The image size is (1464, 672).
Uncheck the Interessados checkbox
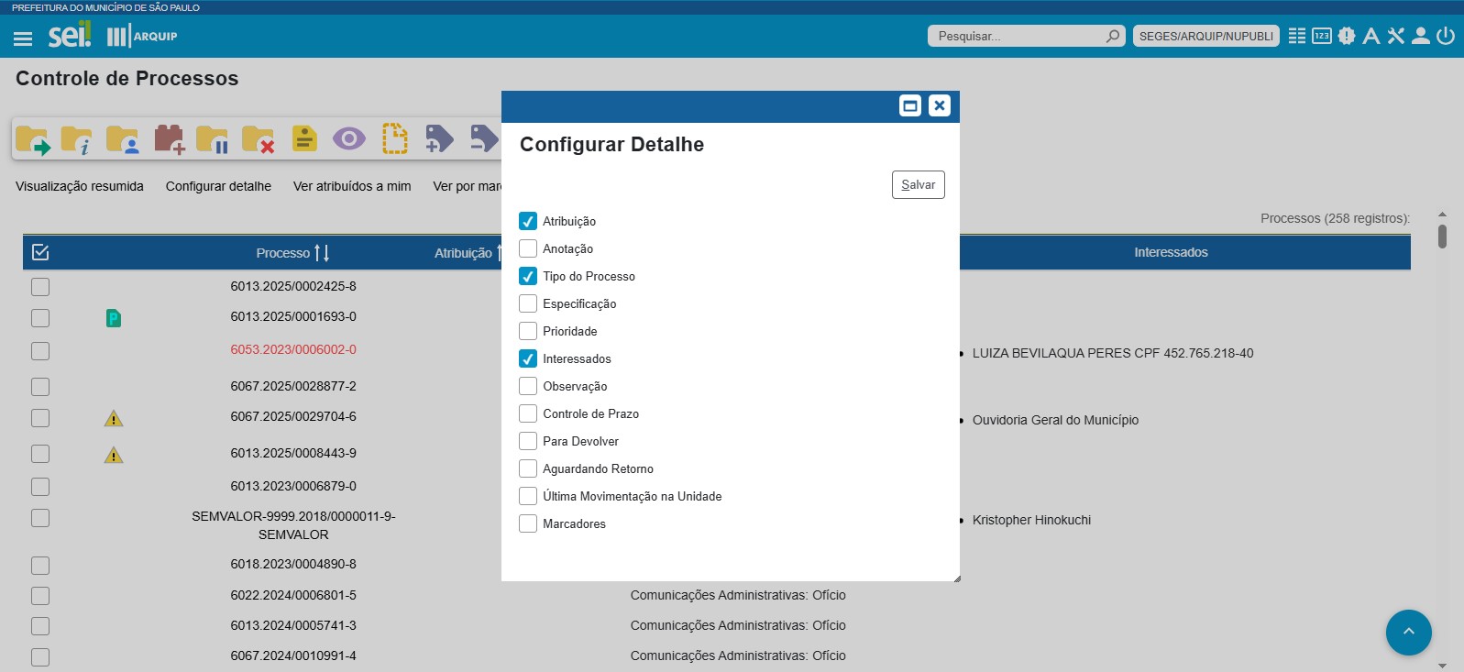(528, 358)
